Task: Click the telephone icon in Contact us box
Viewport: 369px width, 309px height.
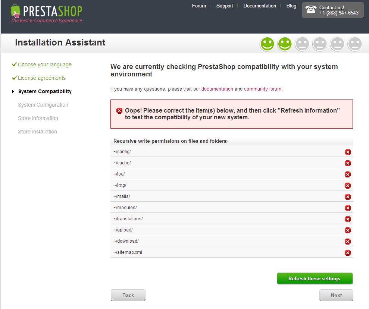Action: tap(311, 10)
